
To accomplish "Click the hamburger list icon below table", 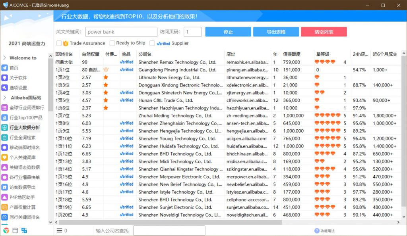I will (x=60, y=230).
